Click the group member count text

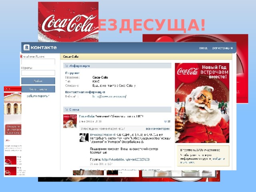[x=200, y=150]
